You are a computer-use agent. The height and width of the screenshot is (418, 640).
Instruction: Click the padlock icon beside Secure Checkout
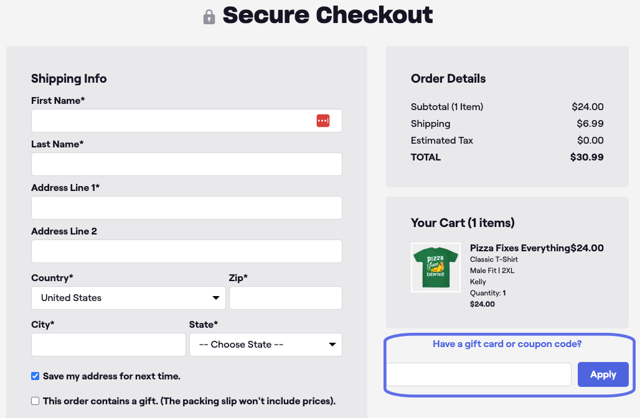(x=208, y=15)
